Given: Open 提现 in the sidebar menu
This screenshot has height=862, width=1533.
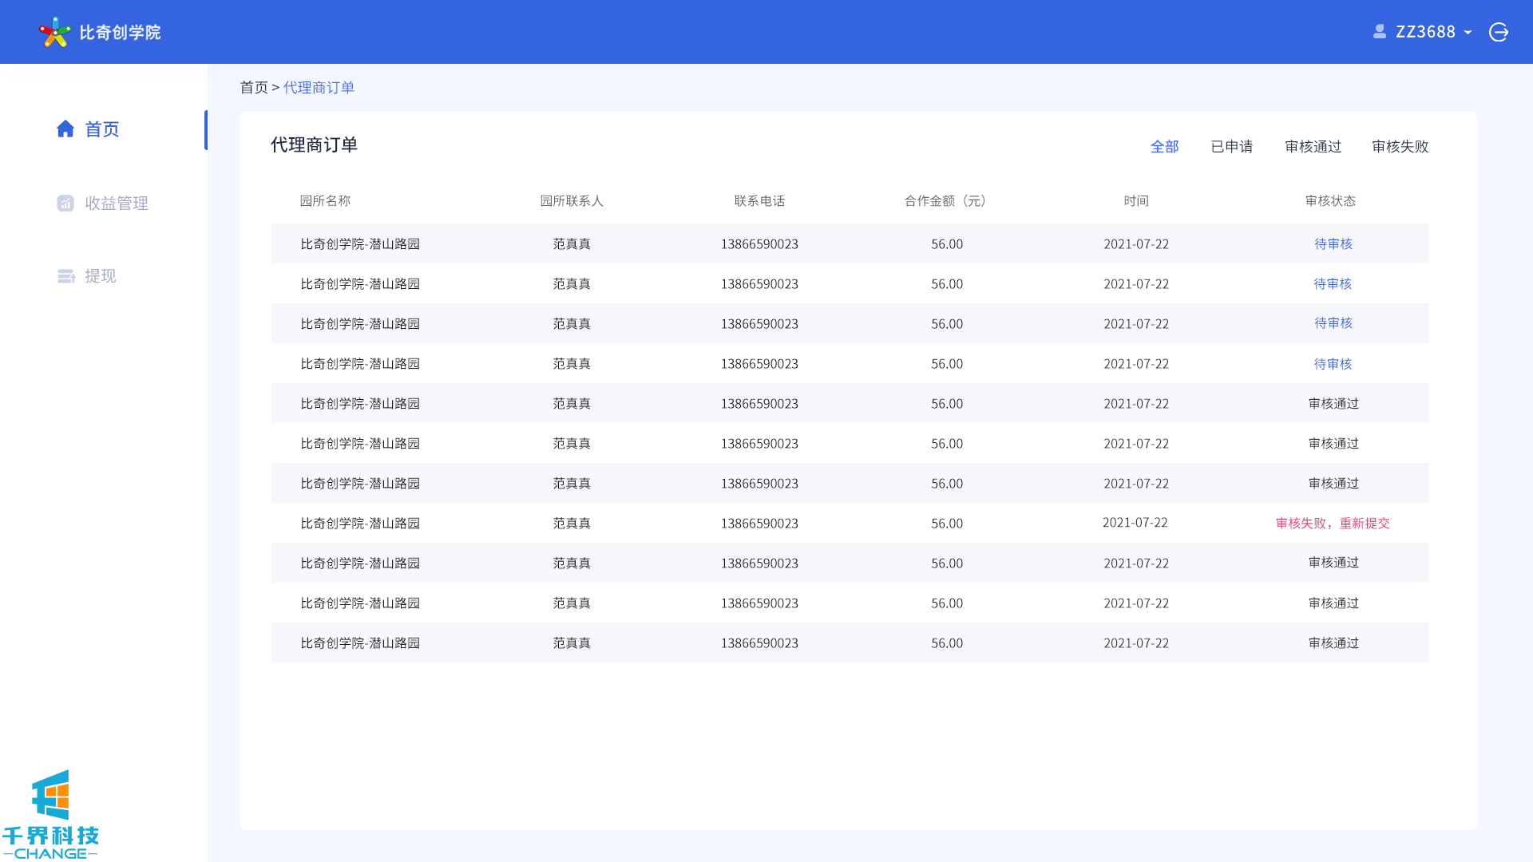Looking at the screenshot, I should click(101, 276).
